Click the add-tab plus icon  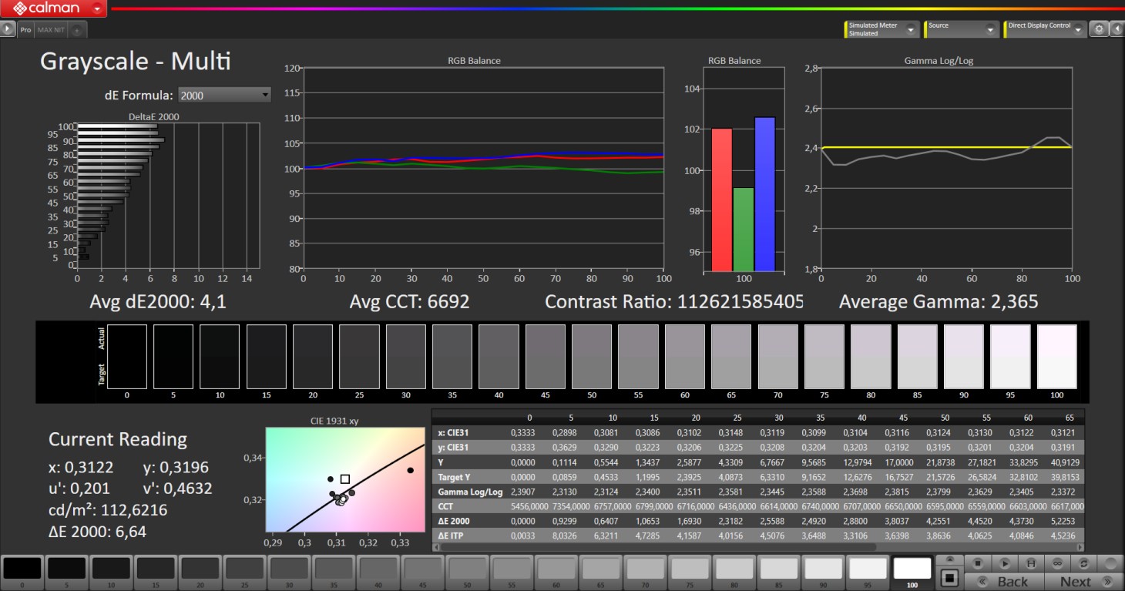(77, 30)
